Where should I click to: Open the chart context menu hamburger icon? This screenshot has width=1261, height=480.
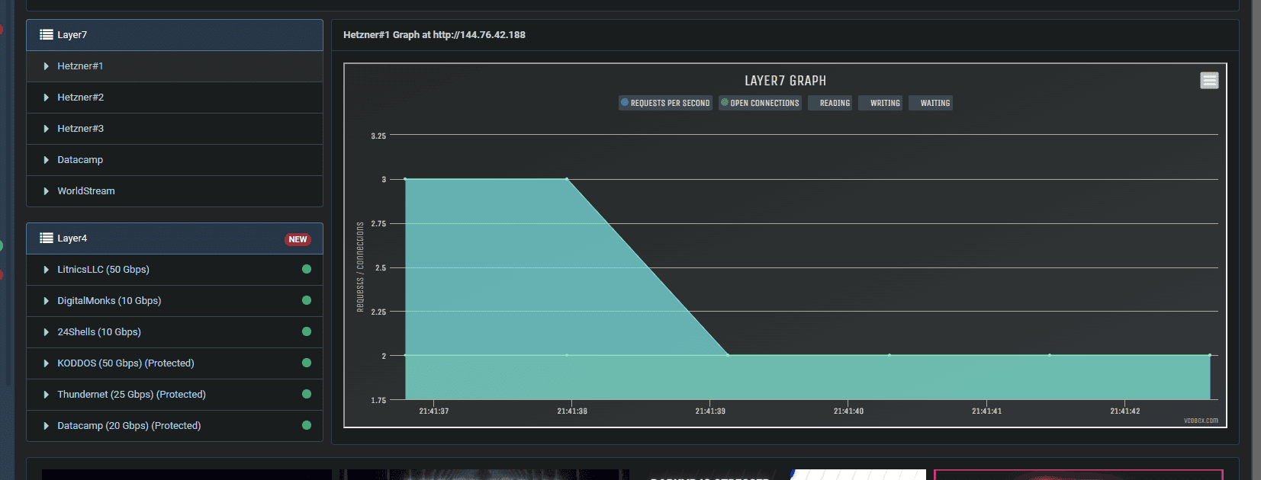[x=1209, y=80]
